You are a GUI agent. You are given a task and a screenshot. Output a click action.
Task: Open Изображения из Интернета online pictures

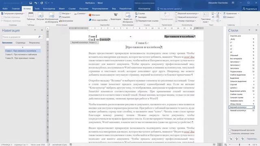click(x=52, y=17)
